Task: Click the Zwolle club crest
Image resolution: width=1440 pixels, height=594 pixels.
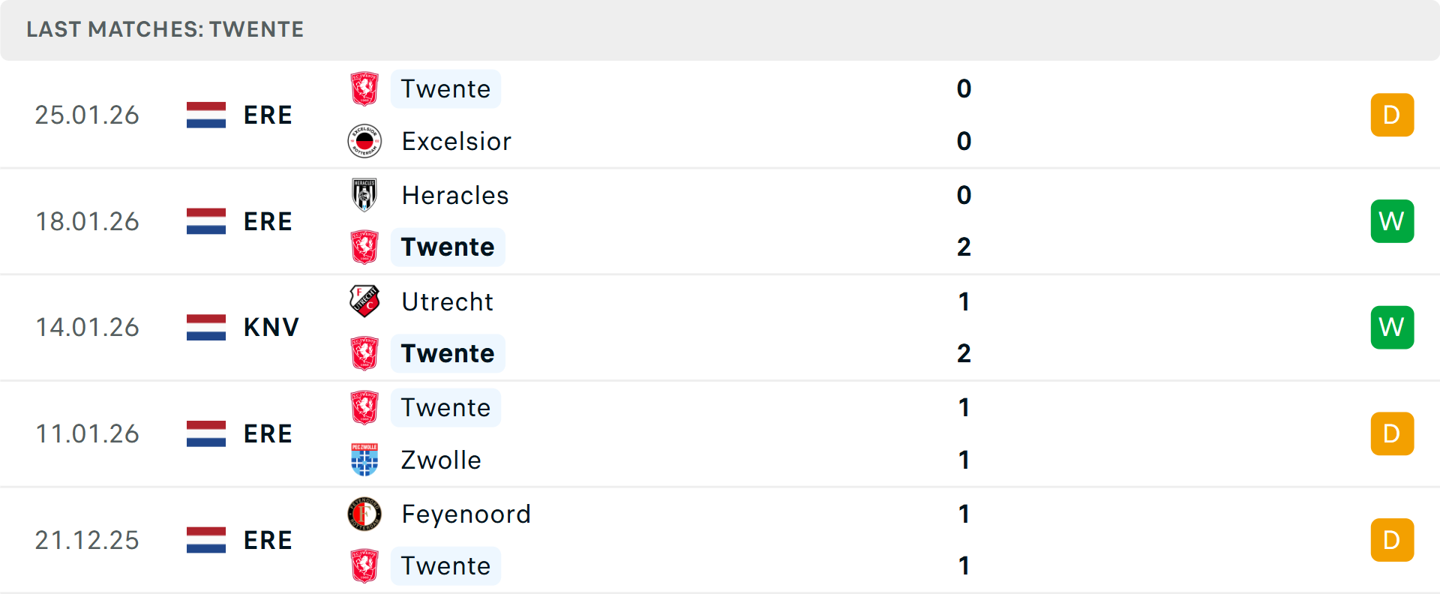Action: click(x=364, y=460)
